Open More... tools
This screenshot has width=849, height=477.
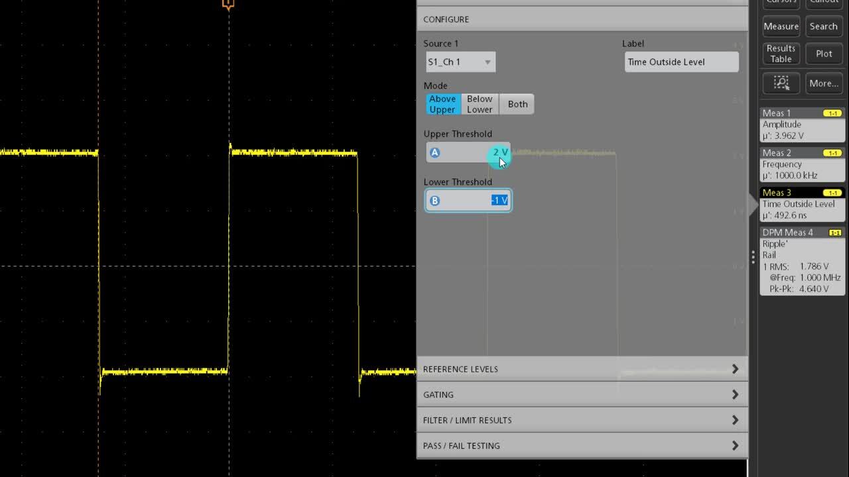(823, 83)
